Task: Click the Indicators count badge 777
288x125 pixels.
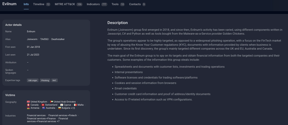Action: click(x=104, y=4)
